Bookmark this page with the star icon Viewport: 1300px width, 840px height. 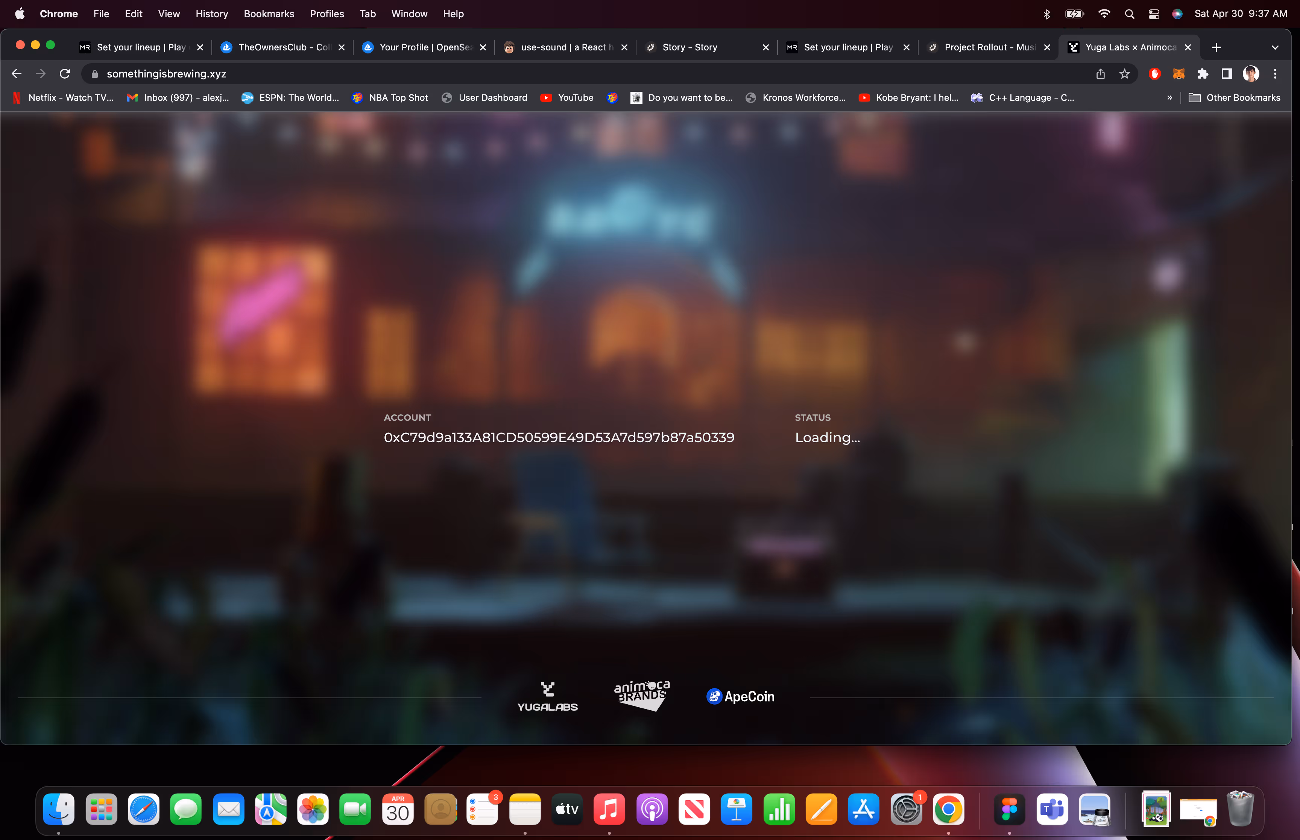[1124, 74]
